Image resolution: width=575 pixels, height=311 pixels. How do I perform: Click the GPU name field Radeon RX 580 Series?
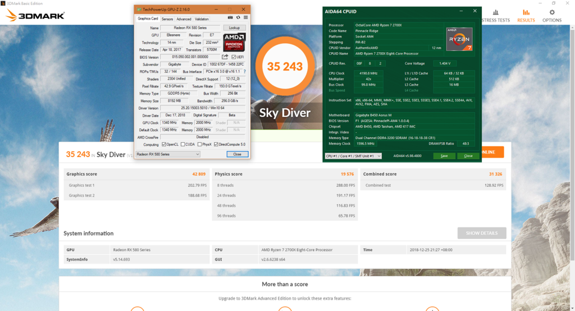(190, 28)
